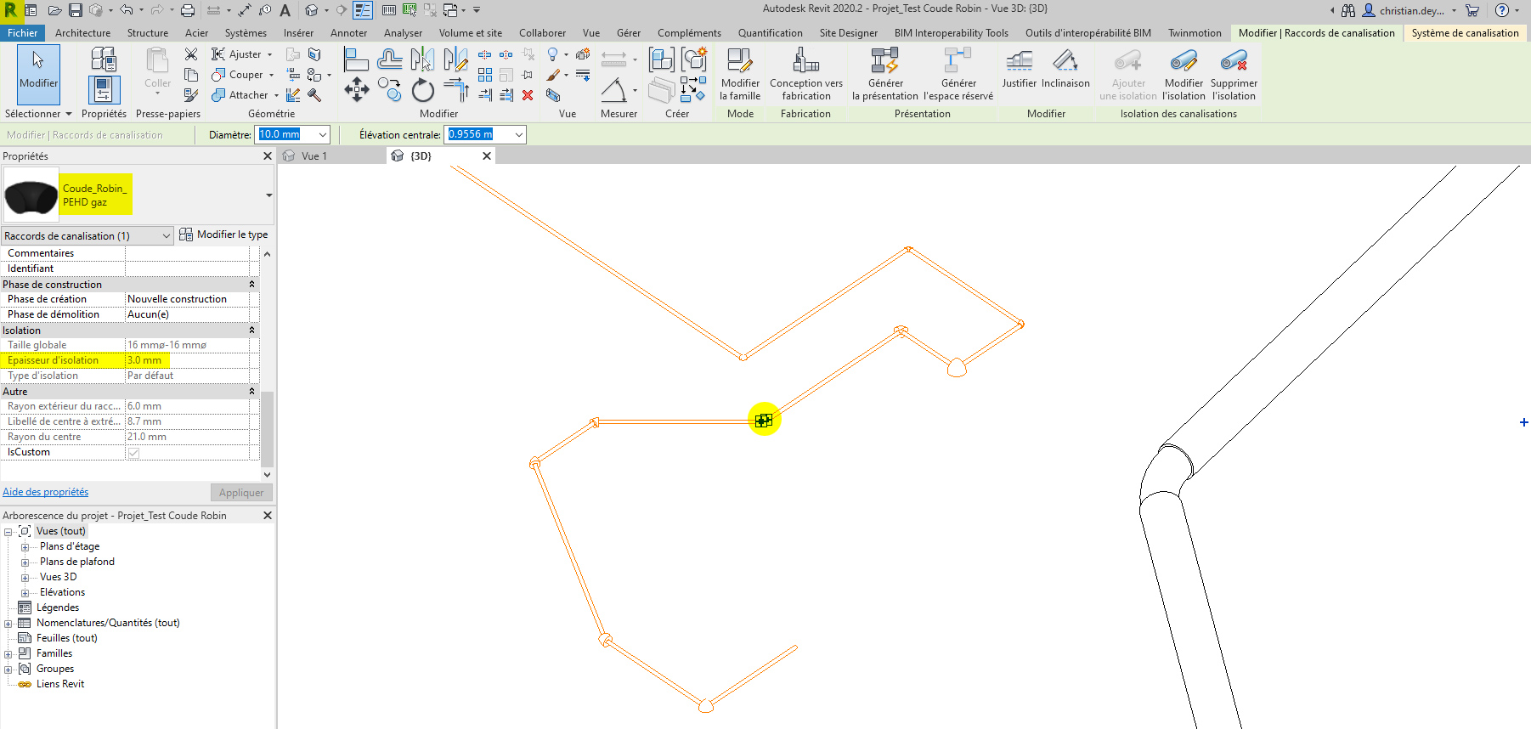Open Modifier l'isolation tool
This screenshot has height=729, width=1531.
click(x=1184, y=74)
